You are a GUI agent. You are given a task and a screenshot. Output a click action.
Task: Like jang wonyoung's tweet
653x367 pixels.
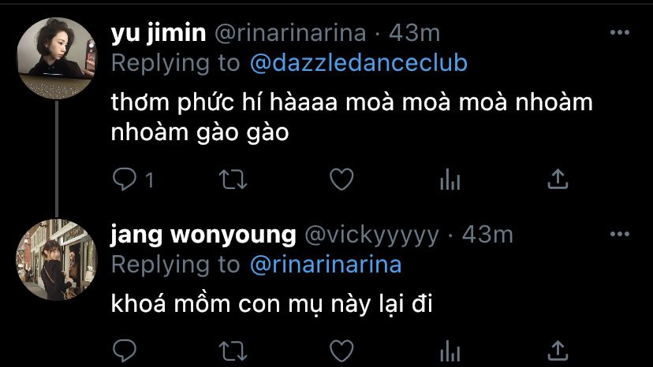pos(341,350)
